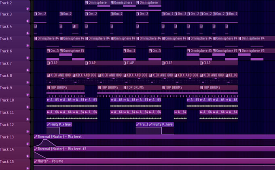Disable Track 5 with its mute switch

point(27,46)
